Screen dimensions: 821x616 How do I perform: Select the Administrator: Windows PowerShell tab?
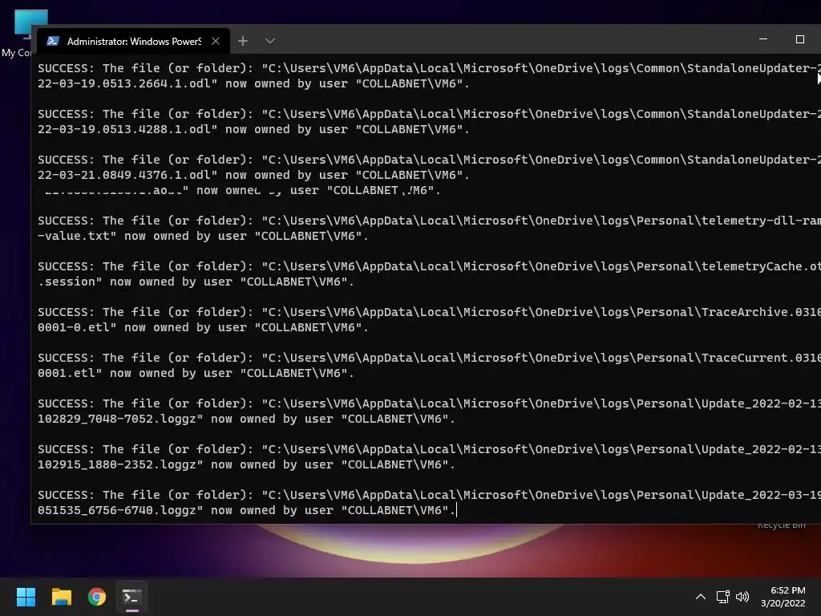pos(134,41)
